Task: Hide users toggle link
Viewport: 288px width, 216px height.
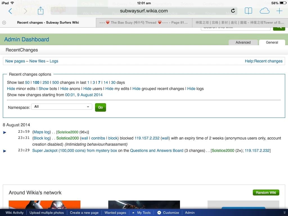Action: pos(87,89)
